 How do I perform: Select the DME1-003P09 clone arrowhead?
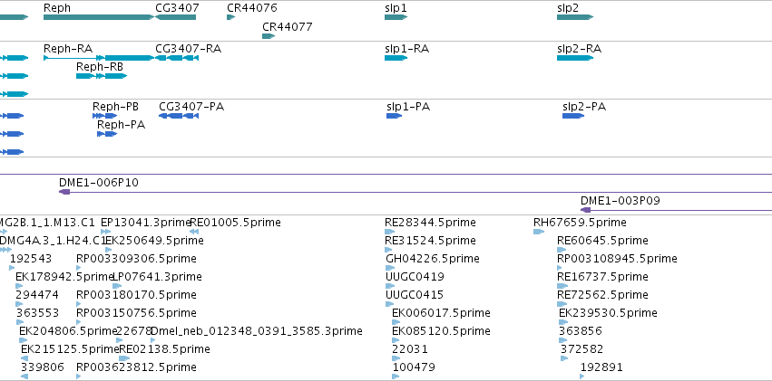585,210
